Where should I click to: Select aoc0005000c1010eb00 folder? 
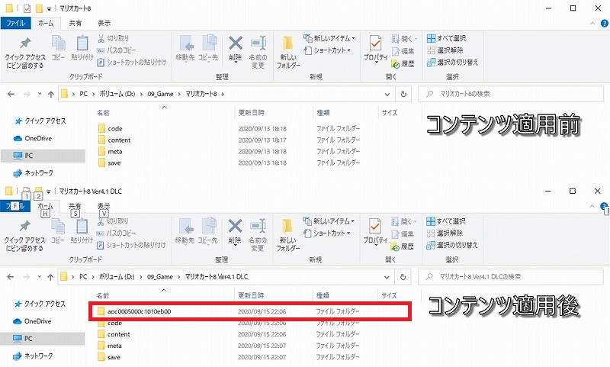134,311
